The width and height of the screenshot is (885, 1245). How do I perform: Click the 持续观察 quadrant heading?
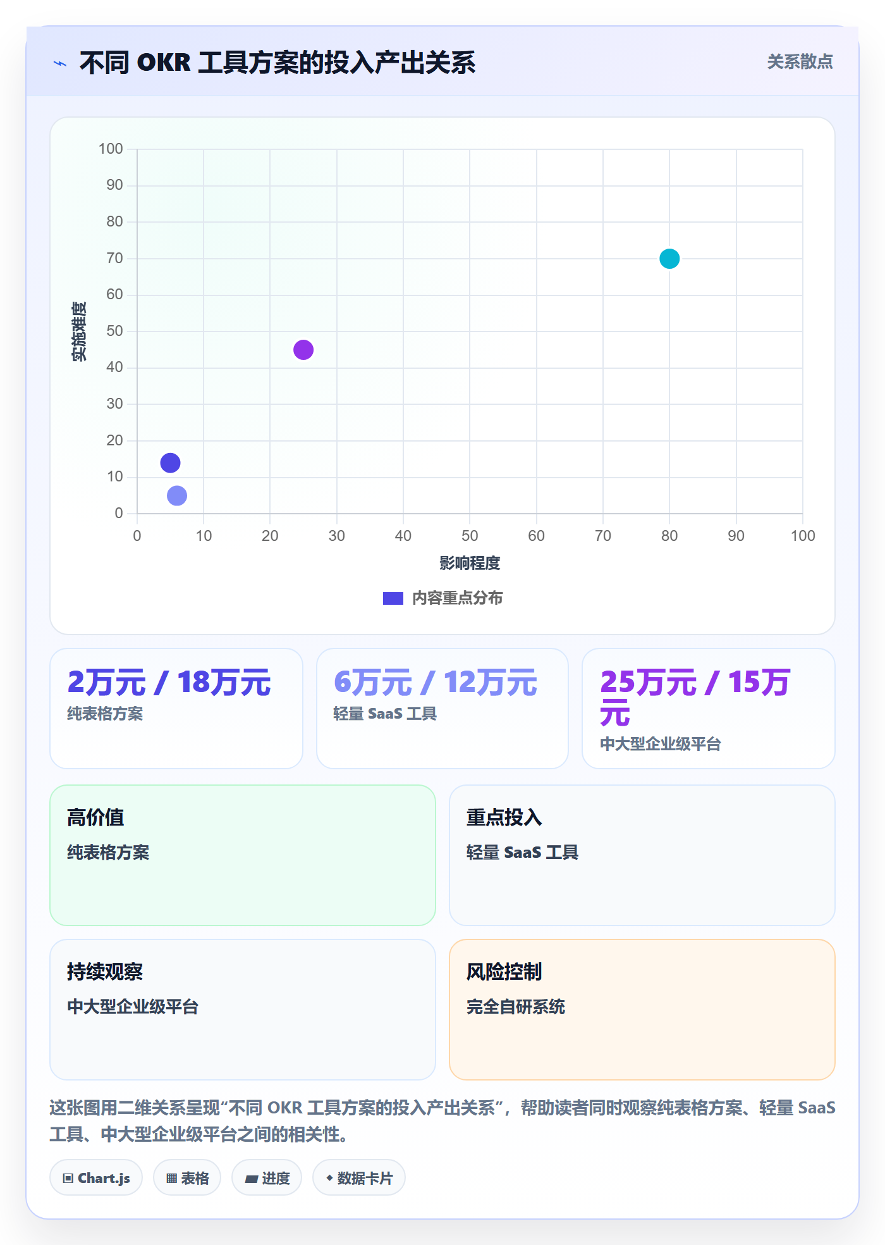pos(105,972)
